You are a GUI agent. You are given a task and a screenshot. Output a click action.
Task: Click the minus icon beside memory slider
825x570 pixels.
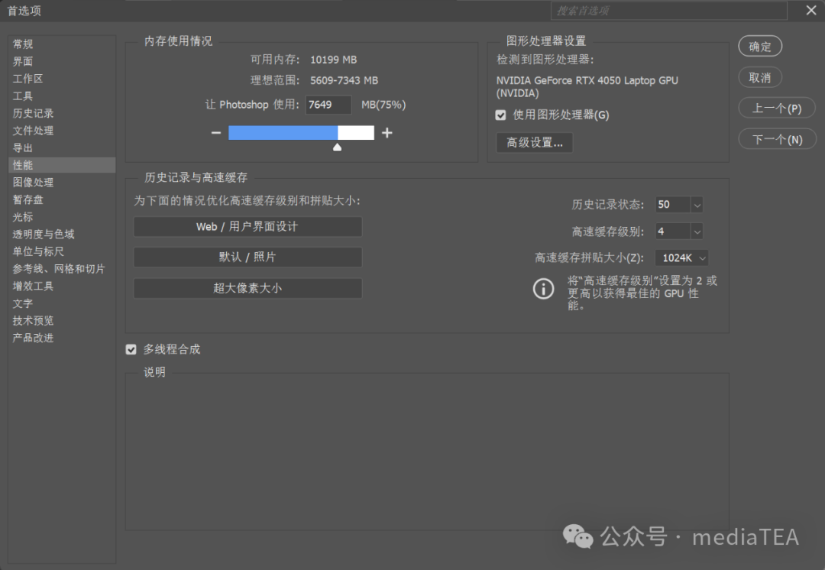(215, 133)
